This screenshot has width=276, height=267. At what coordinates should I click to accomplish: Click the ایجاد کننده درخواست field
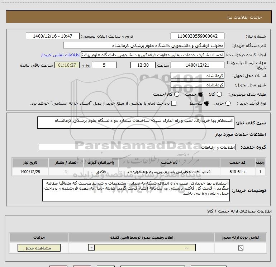(x=153, y=55)
